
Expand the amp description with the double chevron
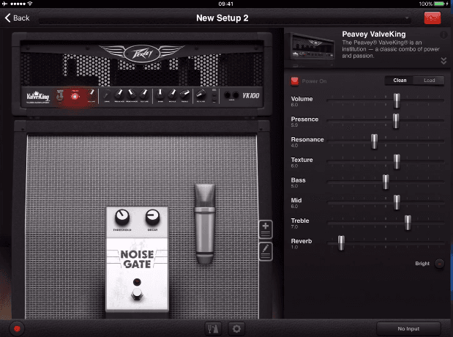pyautogui.click(x=443, y=61)
